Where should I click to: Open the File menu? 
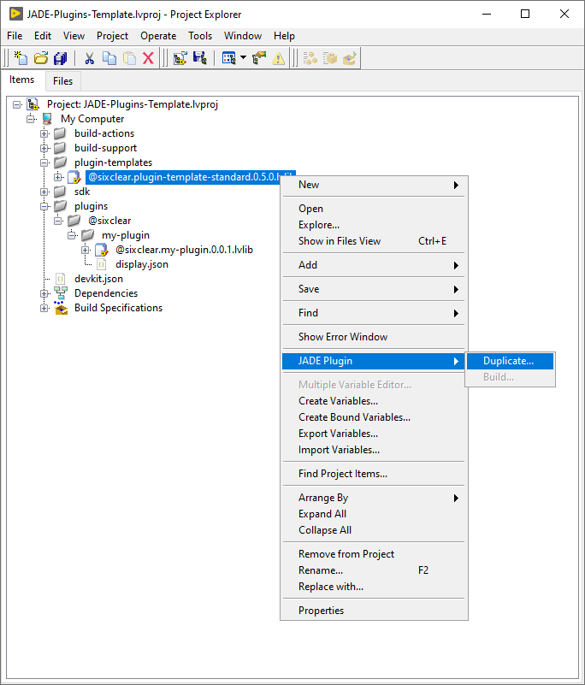15,36
